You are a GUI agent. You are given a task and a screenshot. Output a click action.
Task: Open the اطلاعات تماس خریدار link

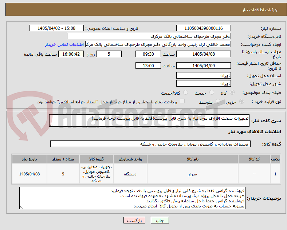pos(64,44)
